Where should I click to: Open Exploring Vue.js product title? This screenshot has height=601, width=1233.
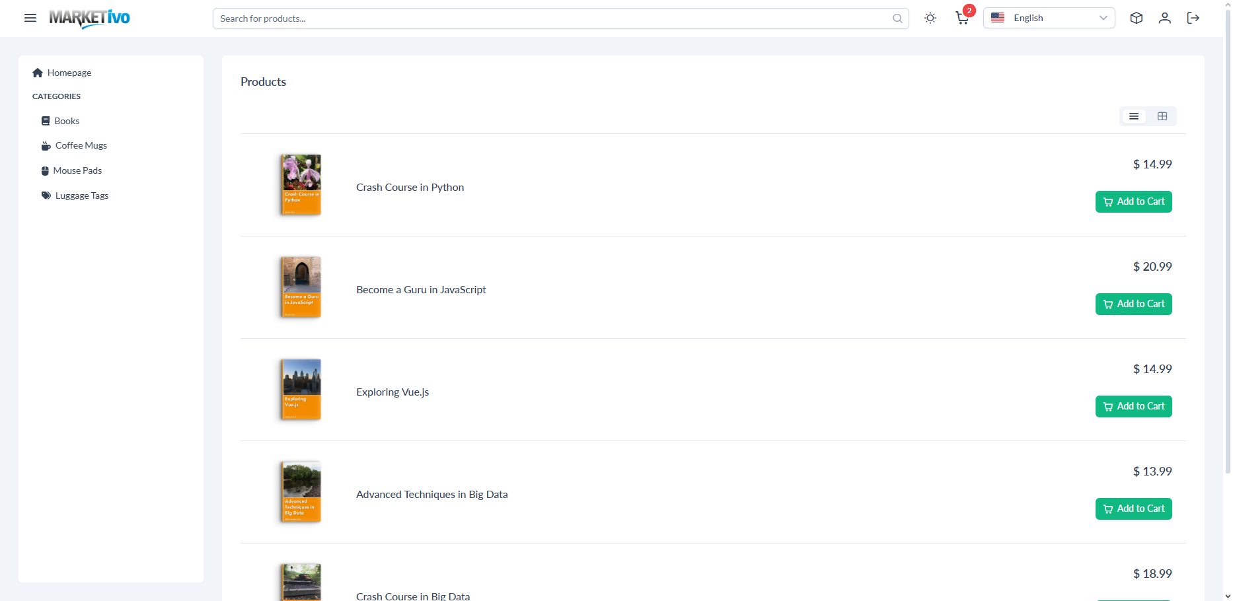[x=392, y=392]
